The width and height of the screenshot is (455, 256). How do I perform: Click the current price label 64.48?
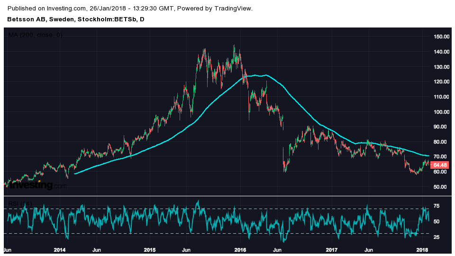pyautogui.click(x=439, y=165)
